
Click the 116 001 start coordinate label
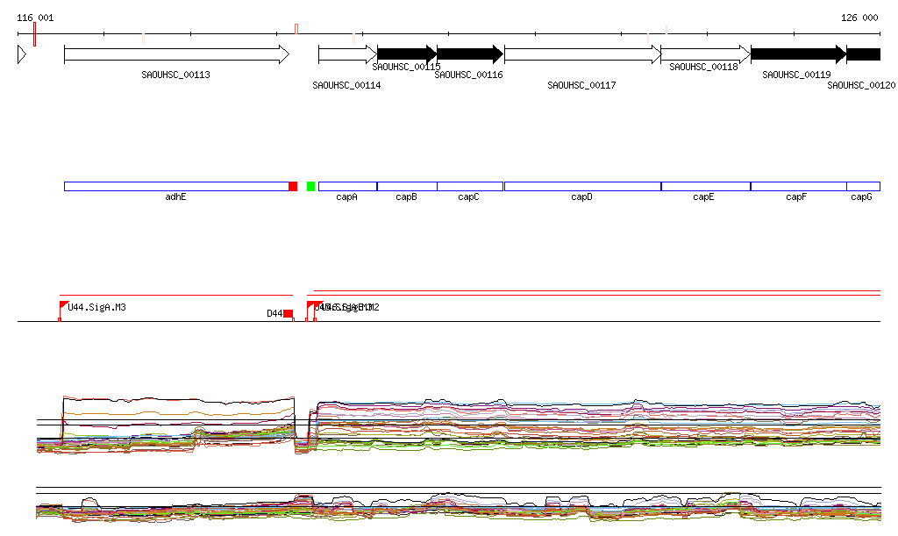pyautogui.click(x=35, y=18)
